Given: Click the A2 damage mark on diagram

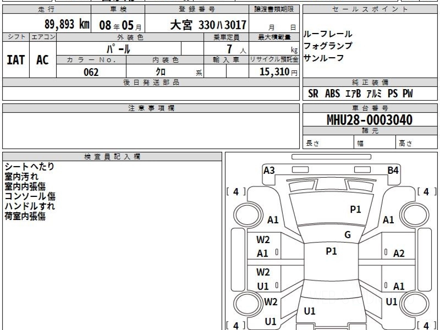Looking at the screenshot, I should click(399, 253).
